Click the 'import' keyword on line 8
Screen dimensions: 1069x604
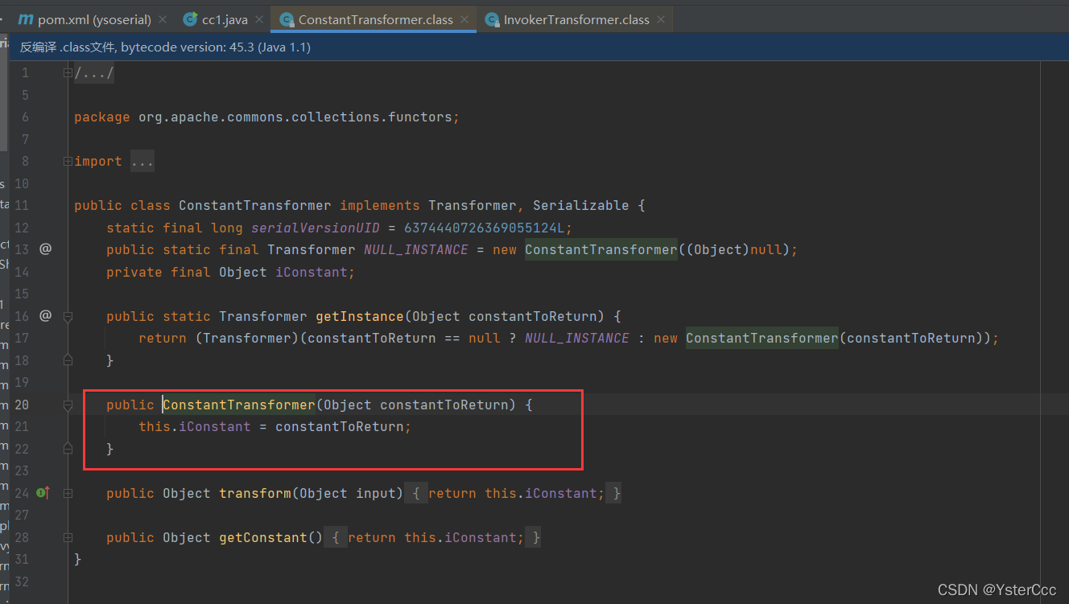(x=98, y=162)
